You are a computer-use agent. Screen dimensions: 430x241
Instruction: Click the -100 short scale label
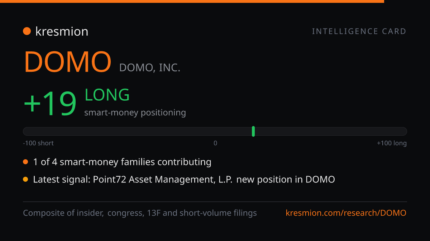click(x=38, y=143)
